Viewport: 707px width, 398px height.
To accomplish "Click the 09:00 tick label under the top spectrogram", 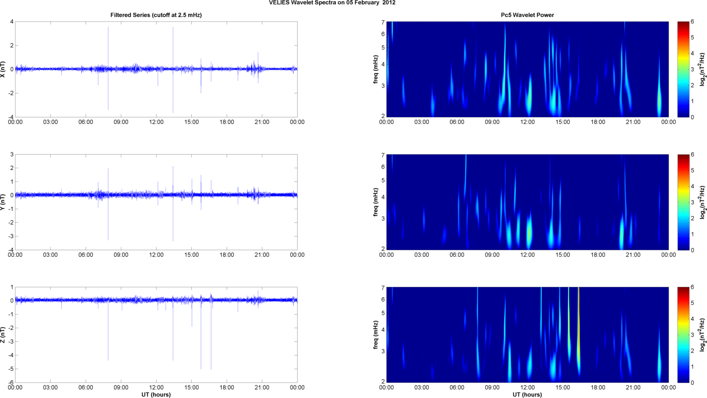I will click(492, 122).
